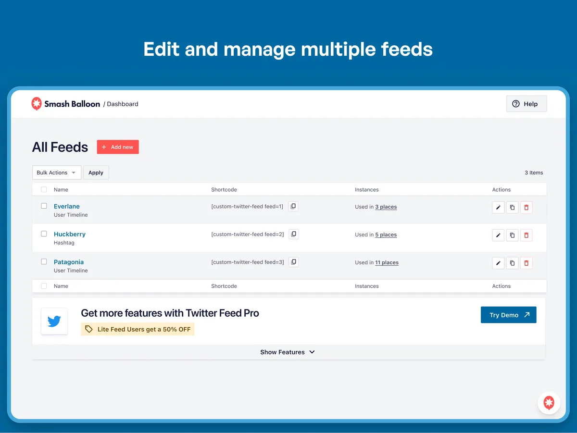
Task: Click the Shortcode column header at top
Action: 224,190
